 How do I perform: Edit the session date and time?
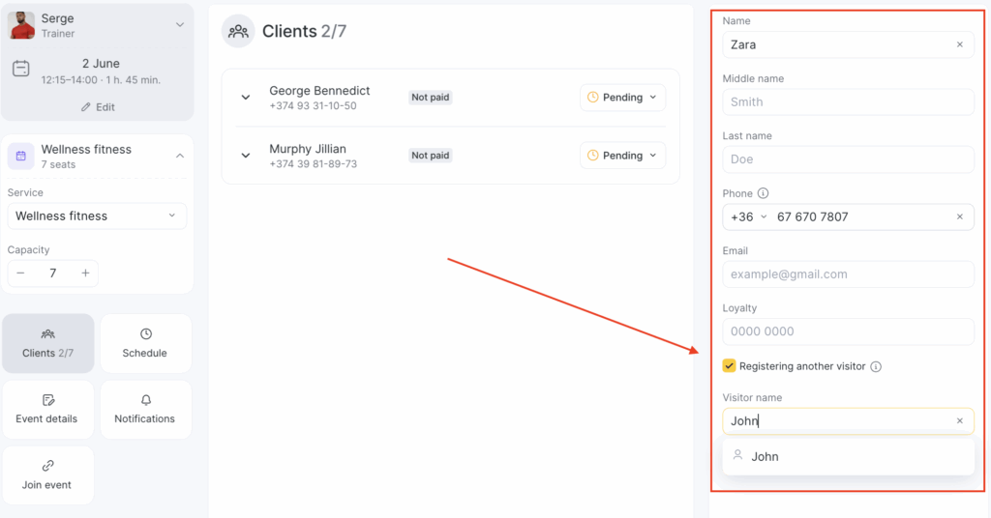(x=98, y=107)
